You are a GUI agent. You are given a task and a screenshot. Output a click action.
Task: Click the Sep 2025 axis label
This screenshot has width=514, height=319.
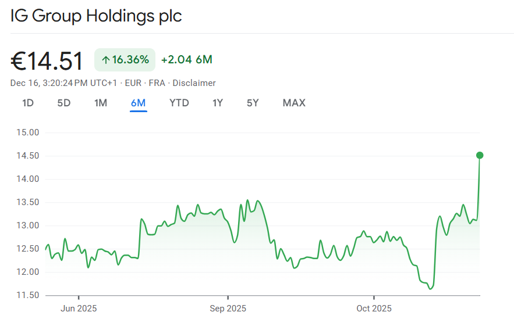(x=228, y=308)
